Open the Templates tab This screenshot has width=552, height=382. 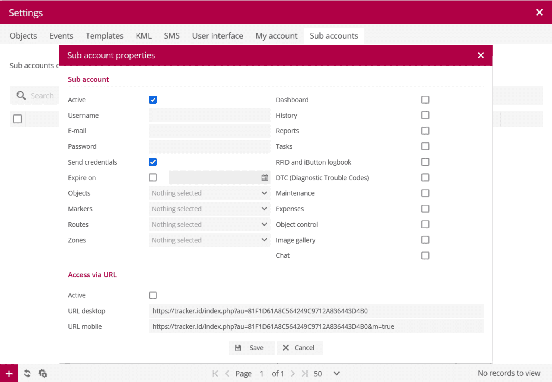point(104,36)
